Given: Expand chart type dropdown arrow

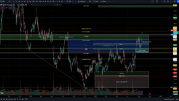Looking at the screenshot, I should 75,1.
